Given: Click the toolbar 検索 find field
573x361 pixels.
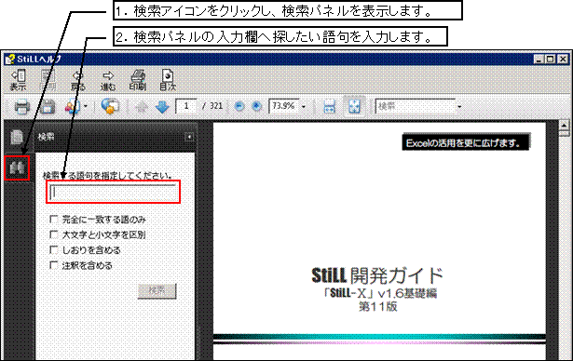Looking at the screenshot, I should point(416,106).
